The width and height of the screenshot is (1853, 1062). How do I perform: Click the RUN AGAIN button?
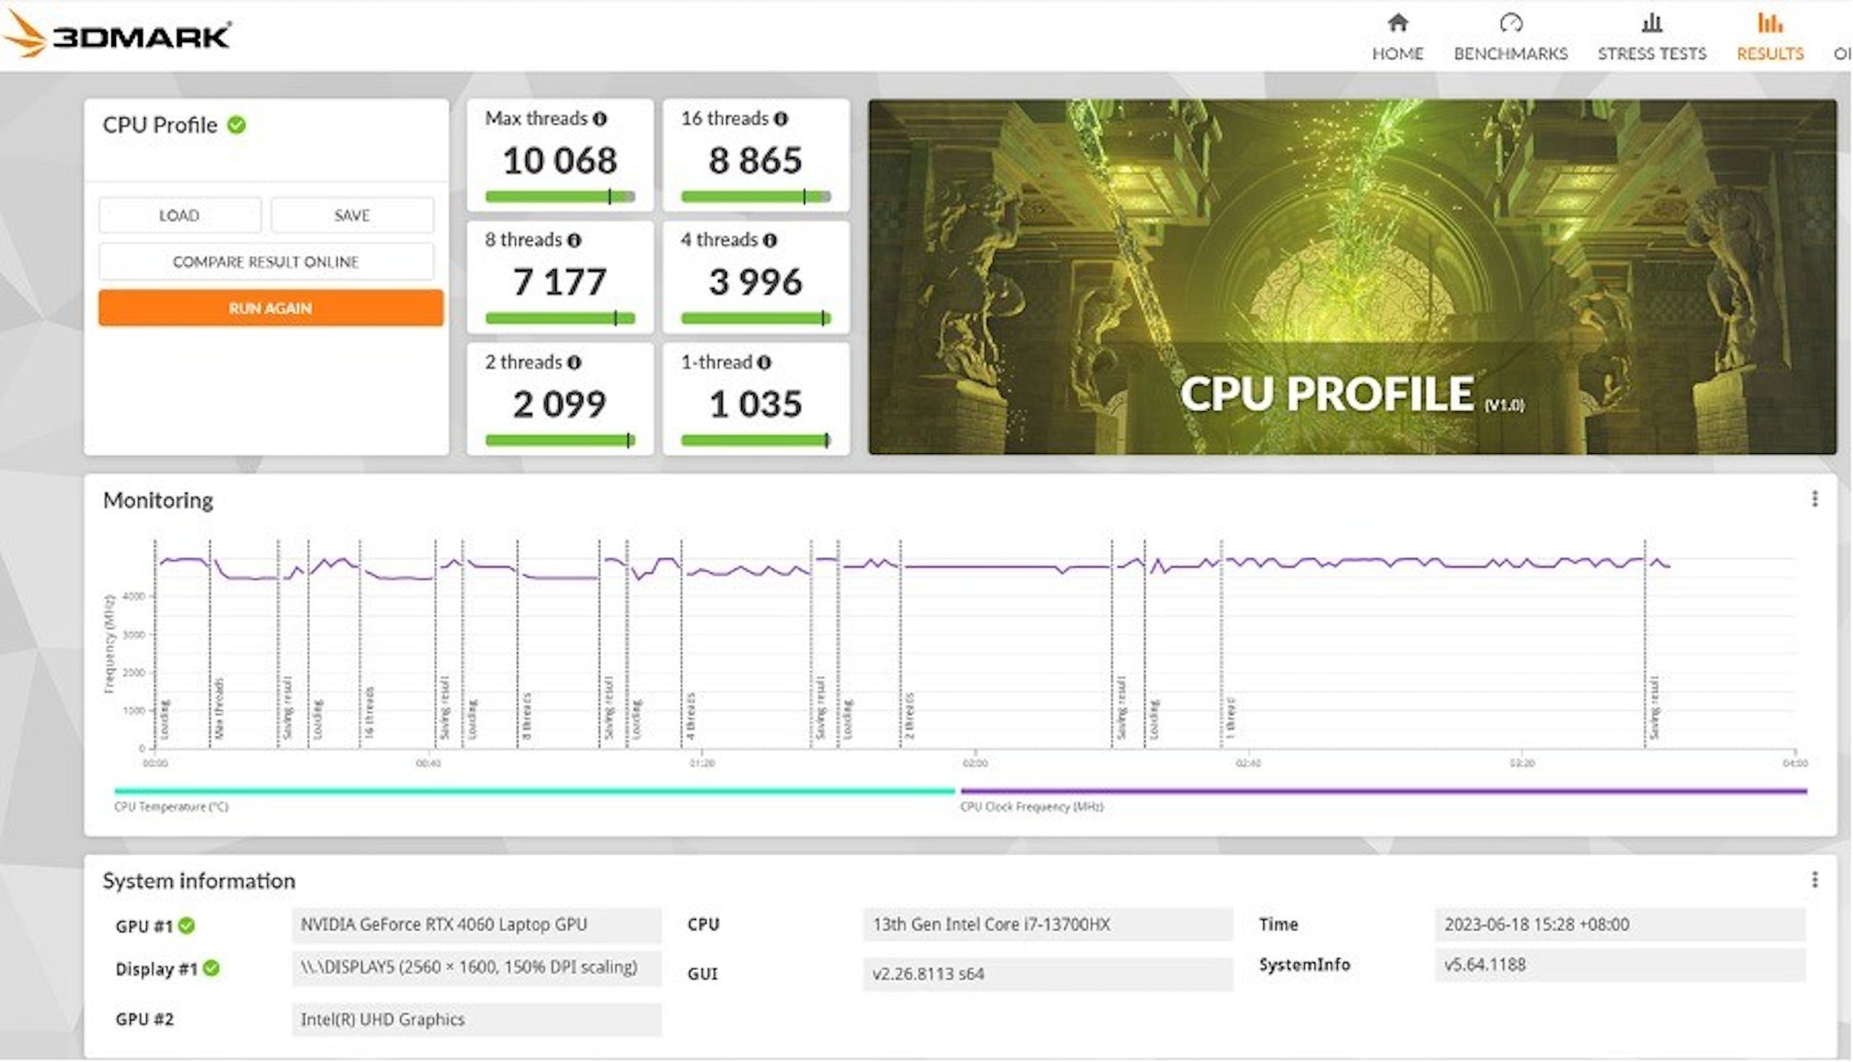(271, 308)
